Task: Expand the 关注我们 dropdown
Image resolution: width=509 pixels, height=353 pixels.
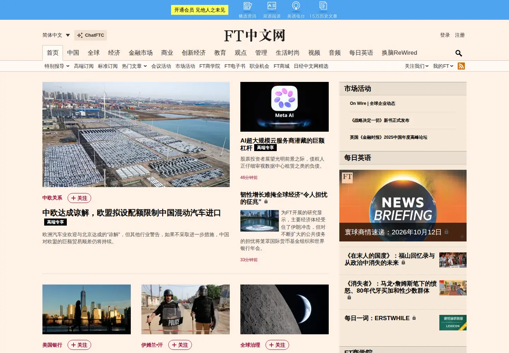Action: 417,66
